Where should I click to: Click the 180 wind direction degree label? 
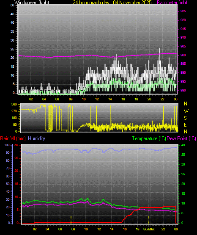14,118
